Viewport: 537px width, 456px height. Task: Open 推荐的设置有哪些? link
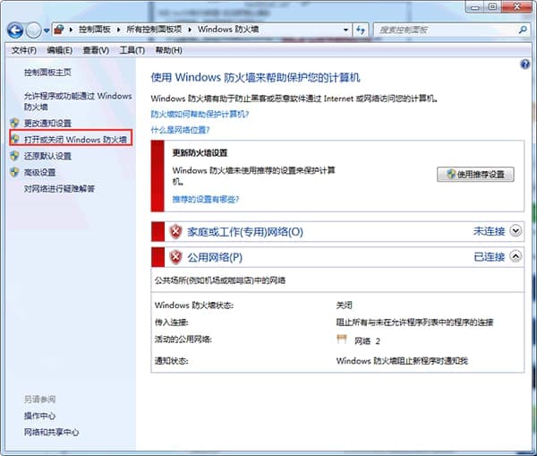point(206,199)
